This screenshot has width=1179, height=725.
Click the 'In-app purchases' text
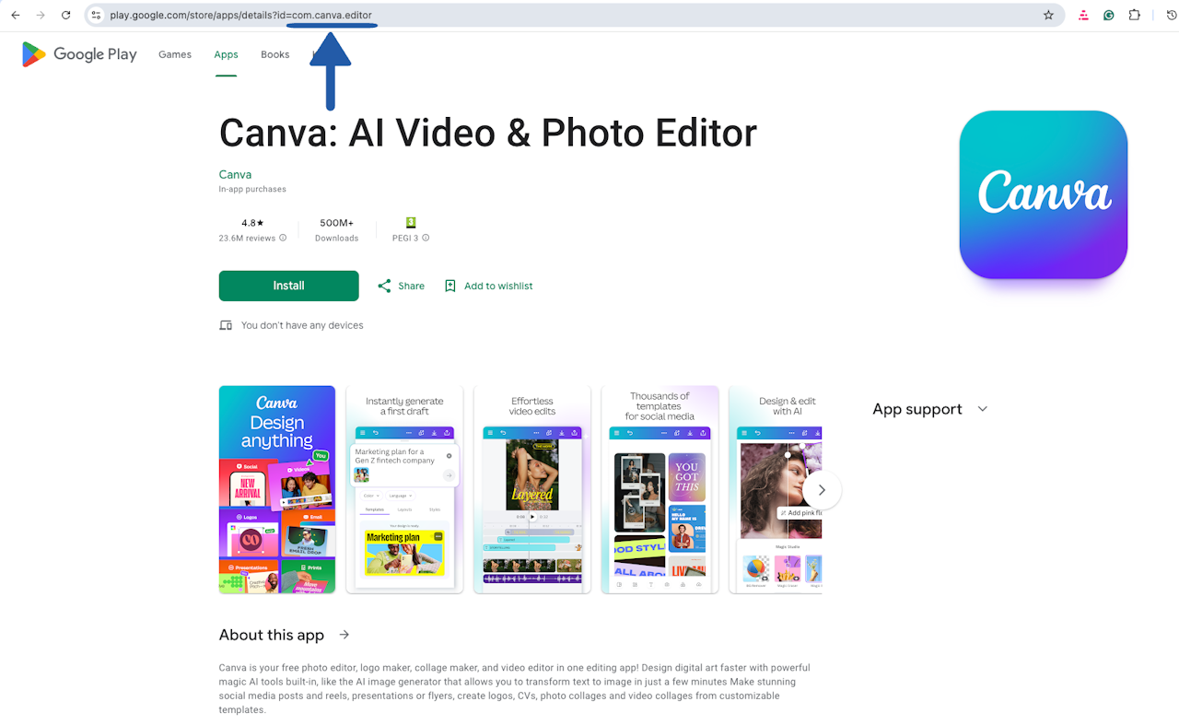click(x=252, y=189)
